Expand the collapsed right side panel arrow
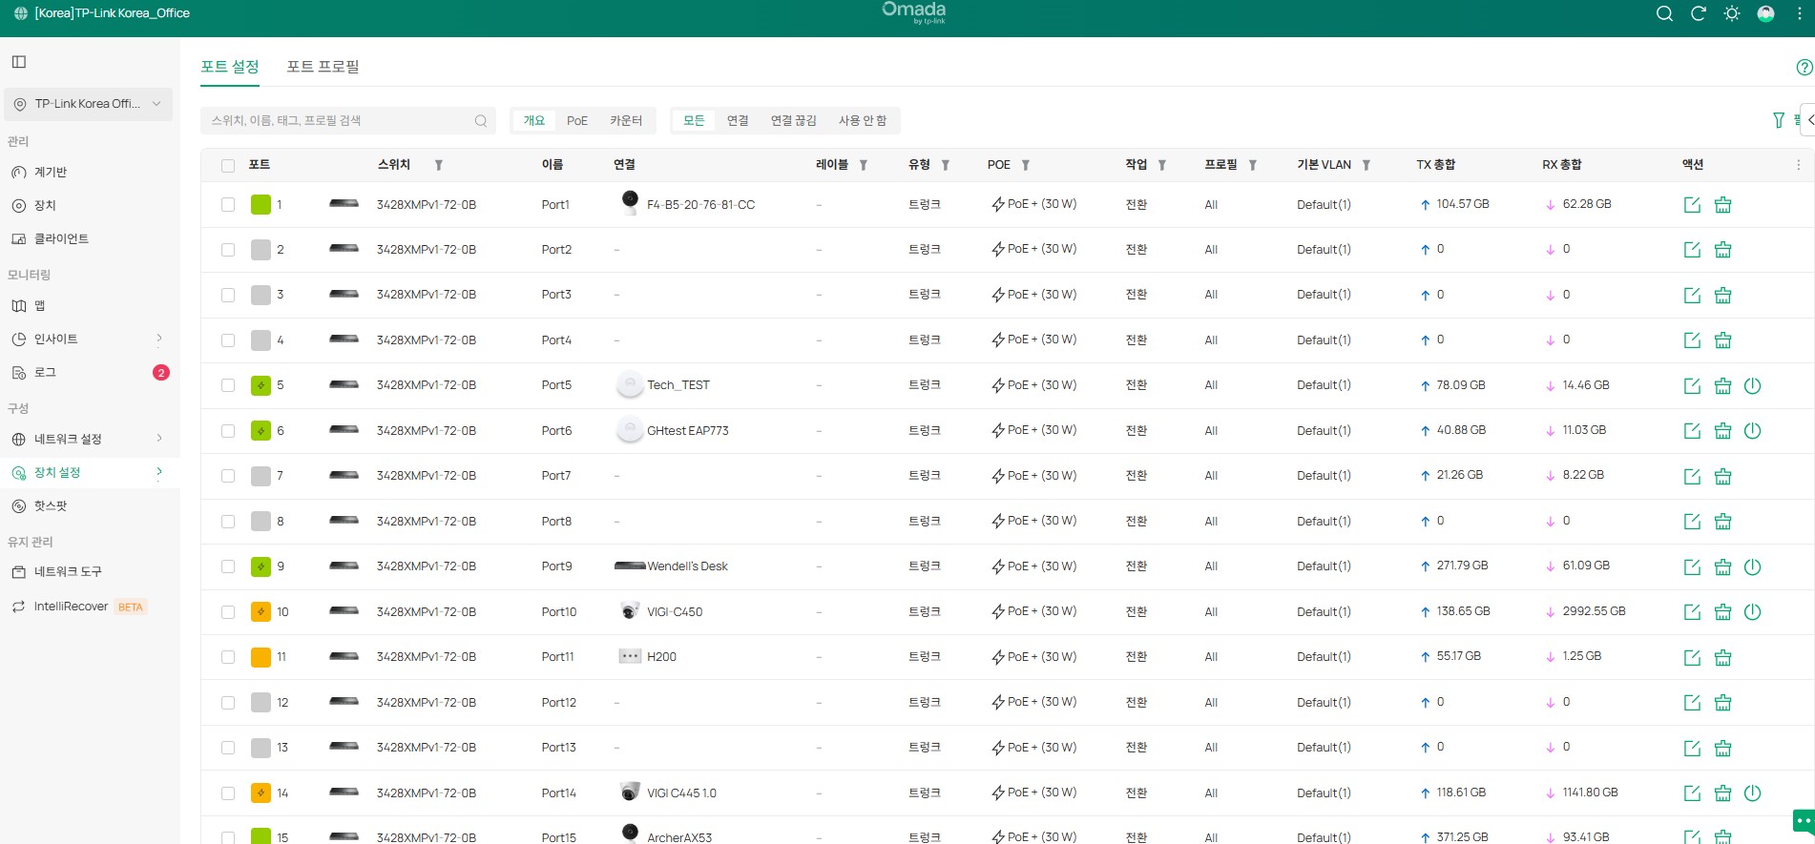1815x844 pixels. [x=1807, y=120]
